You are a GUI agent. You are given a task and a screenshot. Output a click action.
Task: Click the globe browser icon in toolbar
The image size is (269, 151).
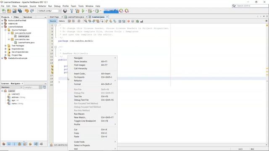(x=65, y=11)
